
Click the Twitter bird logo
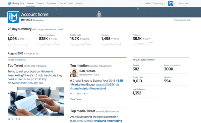point(10,3)
